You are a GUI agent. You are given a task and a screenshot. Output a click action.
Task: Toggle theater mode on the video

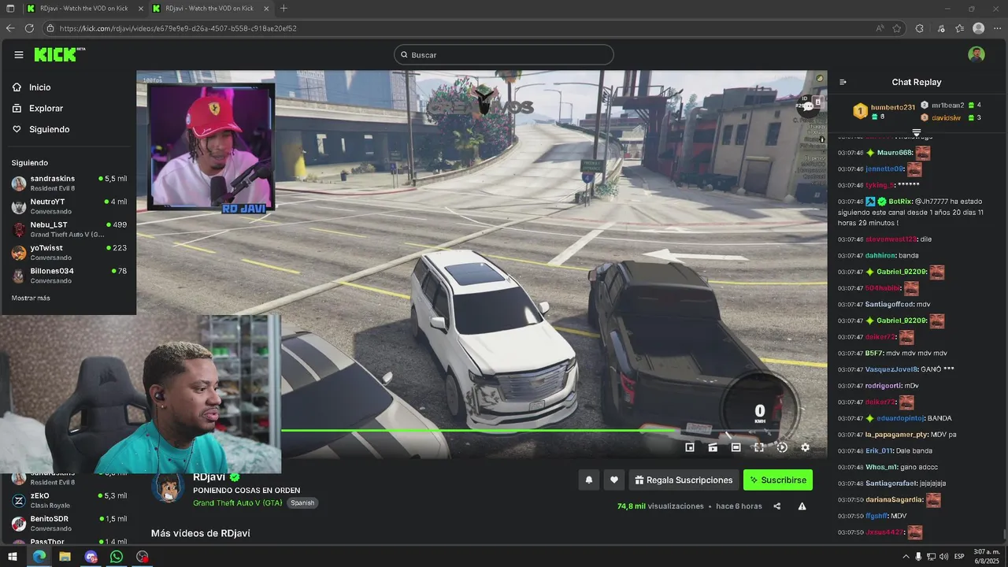tap(736, 447)
